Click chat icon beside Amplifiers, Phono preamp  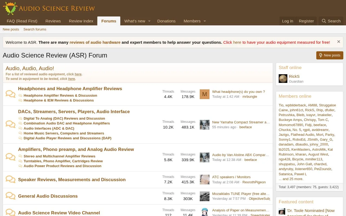pyautogui.click(x=11, y=157)
